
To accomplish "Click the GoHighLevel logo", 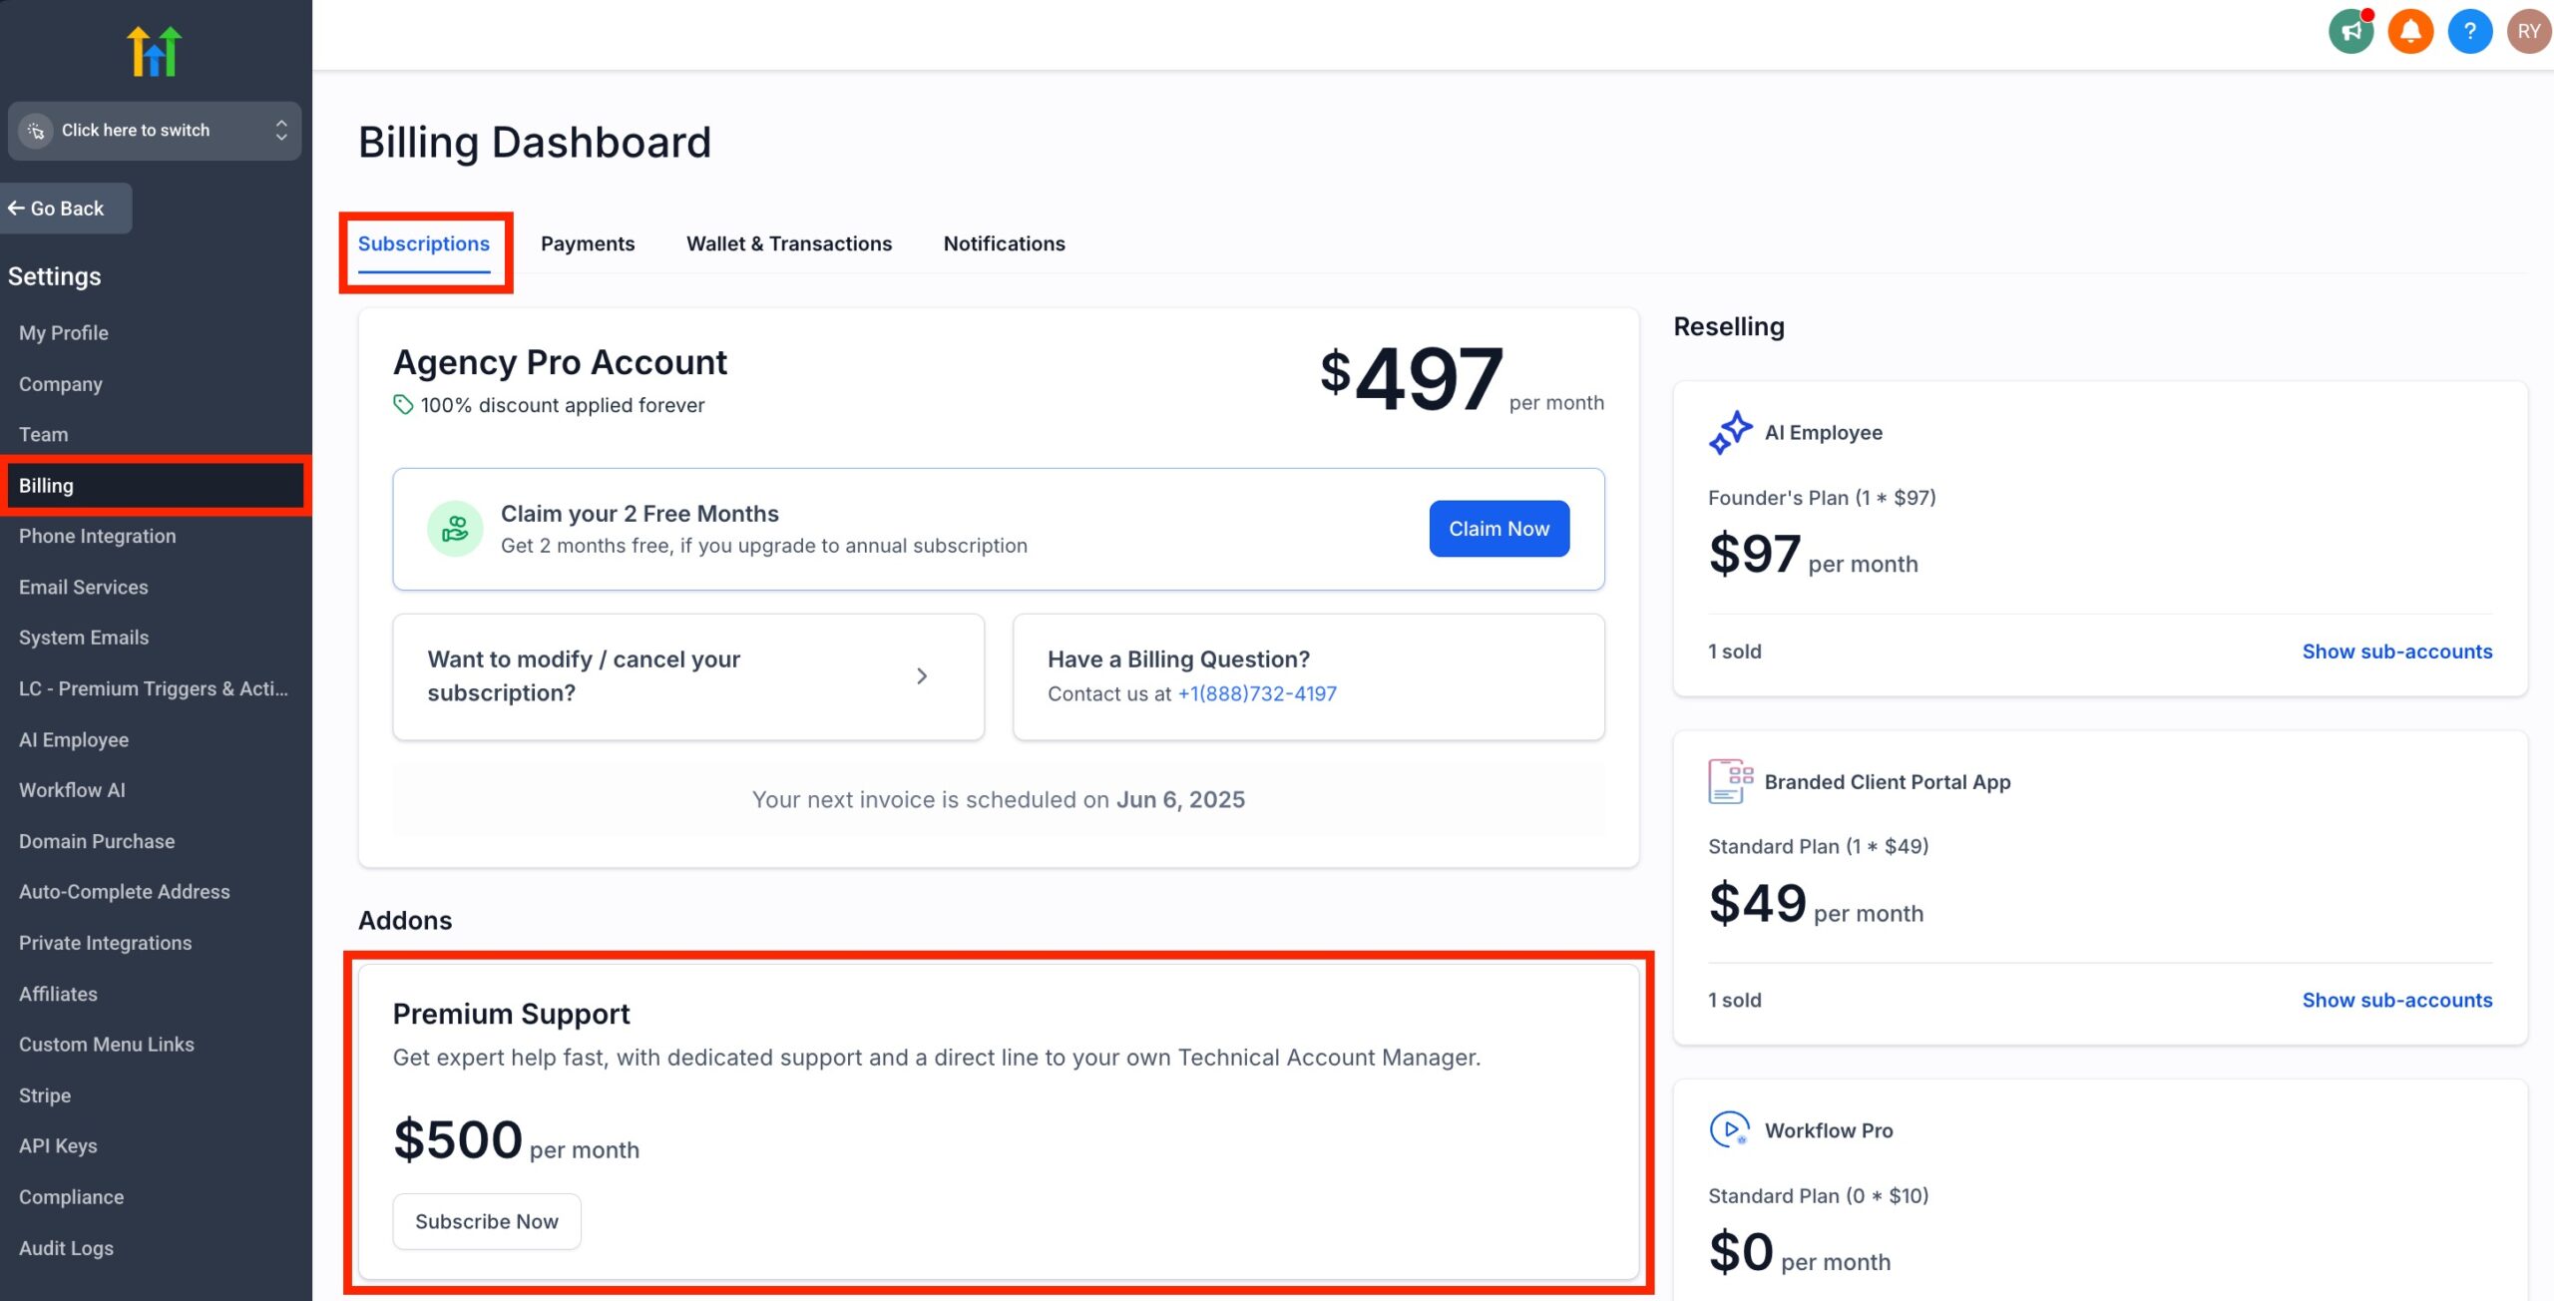I will (x=155, y=49).
